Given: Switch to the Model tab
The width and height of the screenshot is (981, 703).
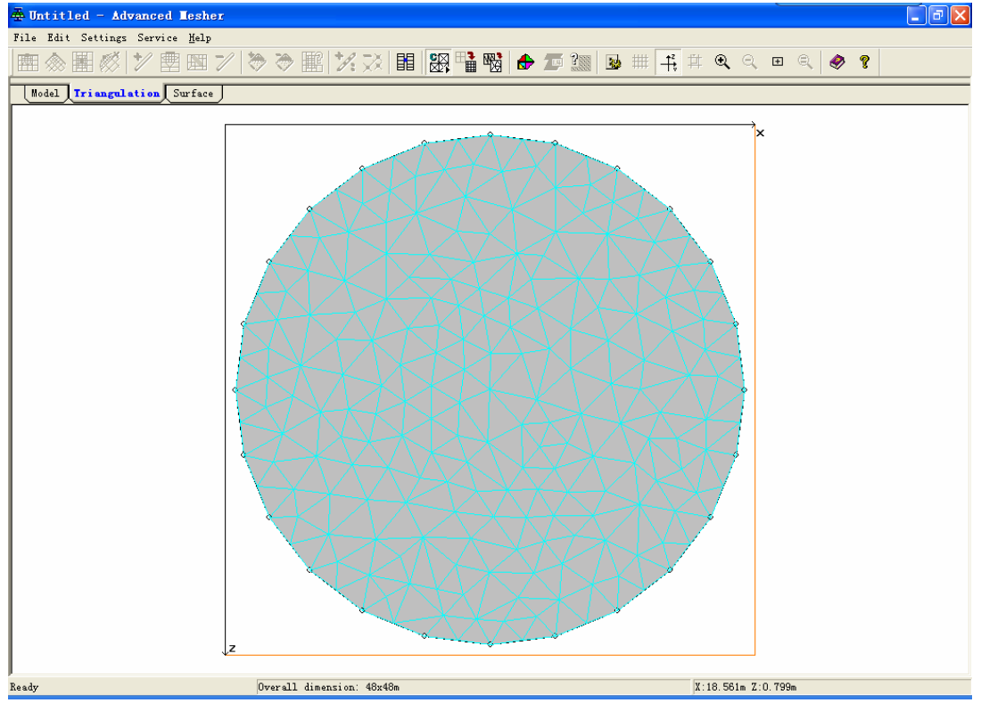Looking at the screenshot, I should tap(45, 94).
